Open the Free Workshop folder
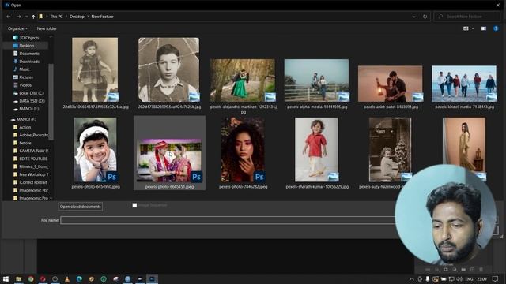The width and height of the screenshot is (506, 284). pos(30,174)
